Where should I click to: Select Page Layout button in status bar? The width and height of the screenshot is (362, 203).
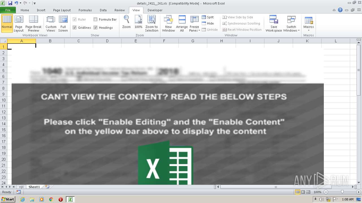click(x=303, y=192)
